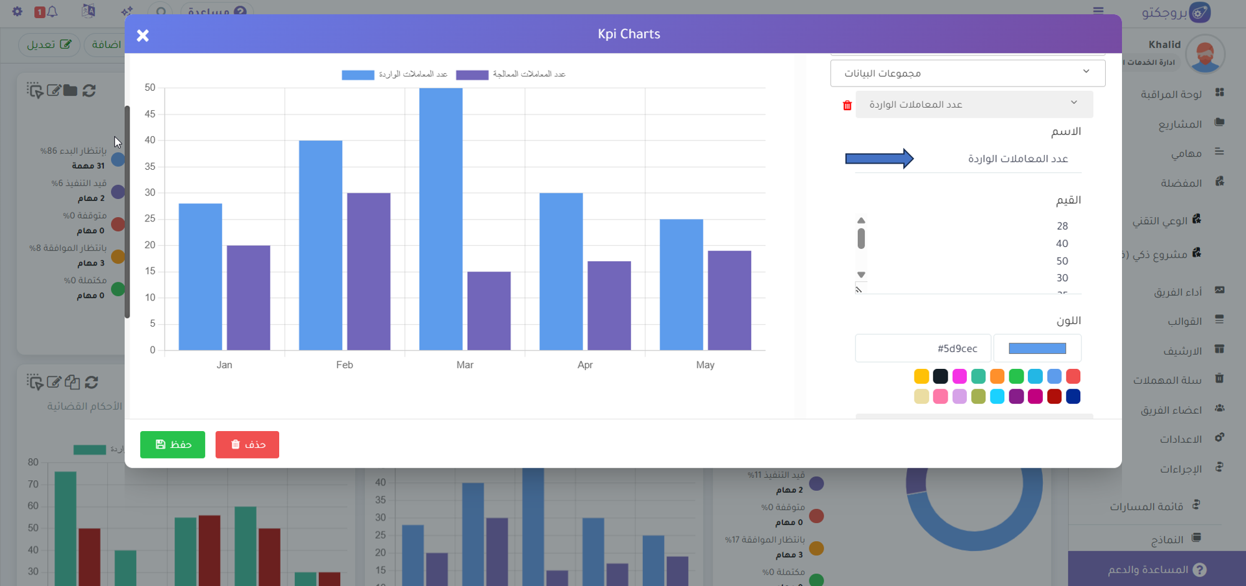The width and height of the screenshot is (1246, 586).
Task: Expand the مجموعات البيانات dropdown
Action: point(968,73)
